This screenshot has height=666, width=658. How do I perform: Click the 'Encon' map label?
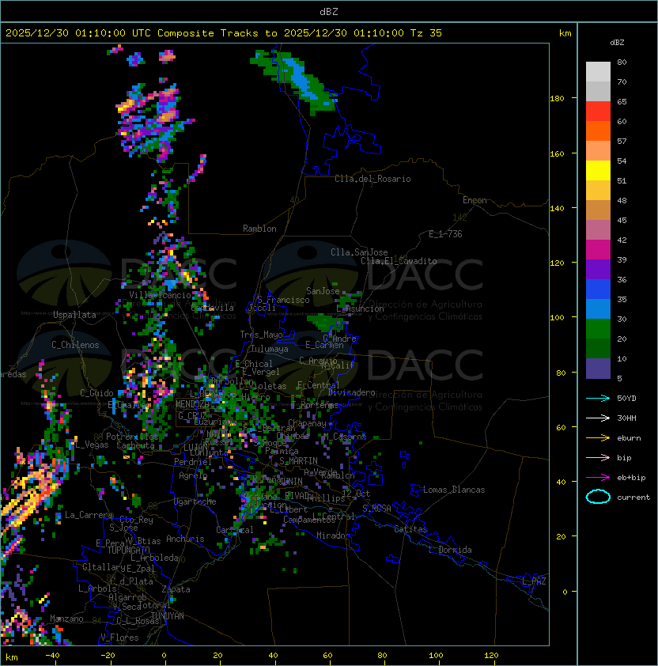475,200
